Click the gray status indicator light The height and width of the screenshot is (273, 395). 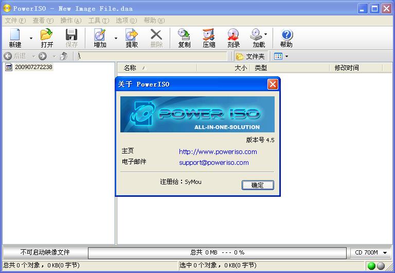(x=381, y=266)
